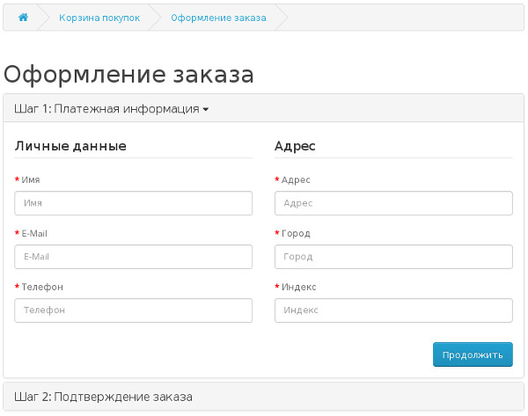Click the bold Адрес section heading

[295, 146]
